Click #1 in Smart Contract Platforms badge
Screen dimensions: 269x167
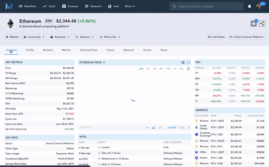coord(246,37)
